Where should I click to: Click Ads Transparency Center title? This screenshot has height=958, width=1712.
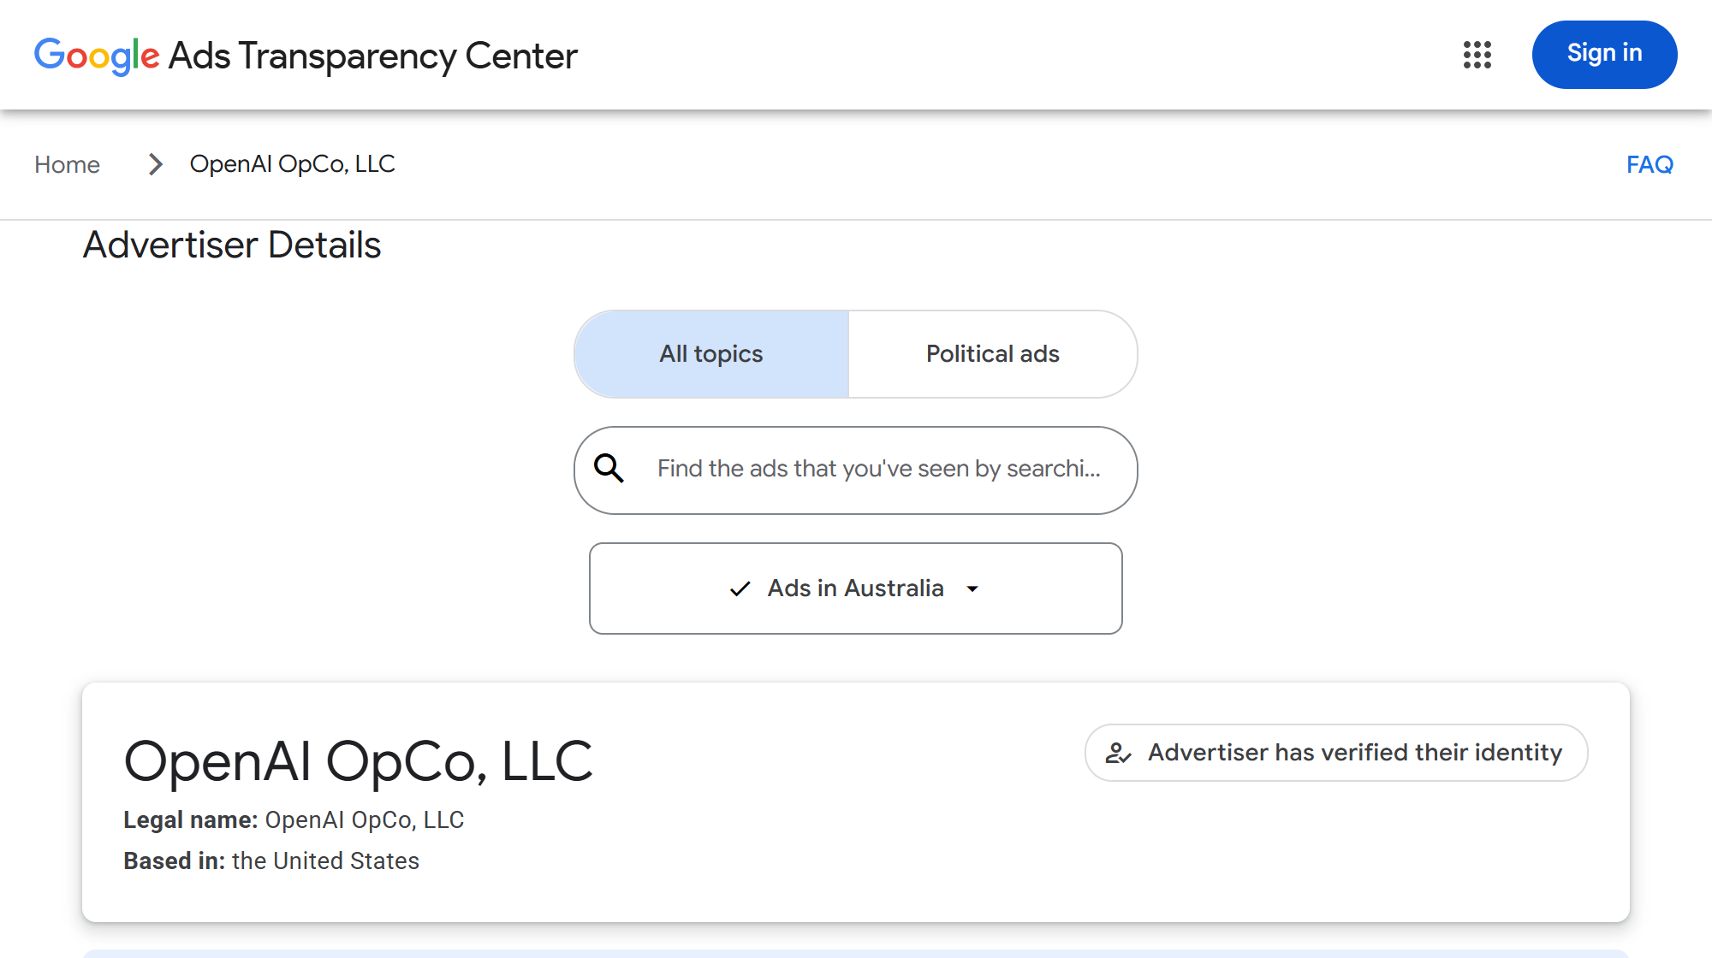point(373,56)
